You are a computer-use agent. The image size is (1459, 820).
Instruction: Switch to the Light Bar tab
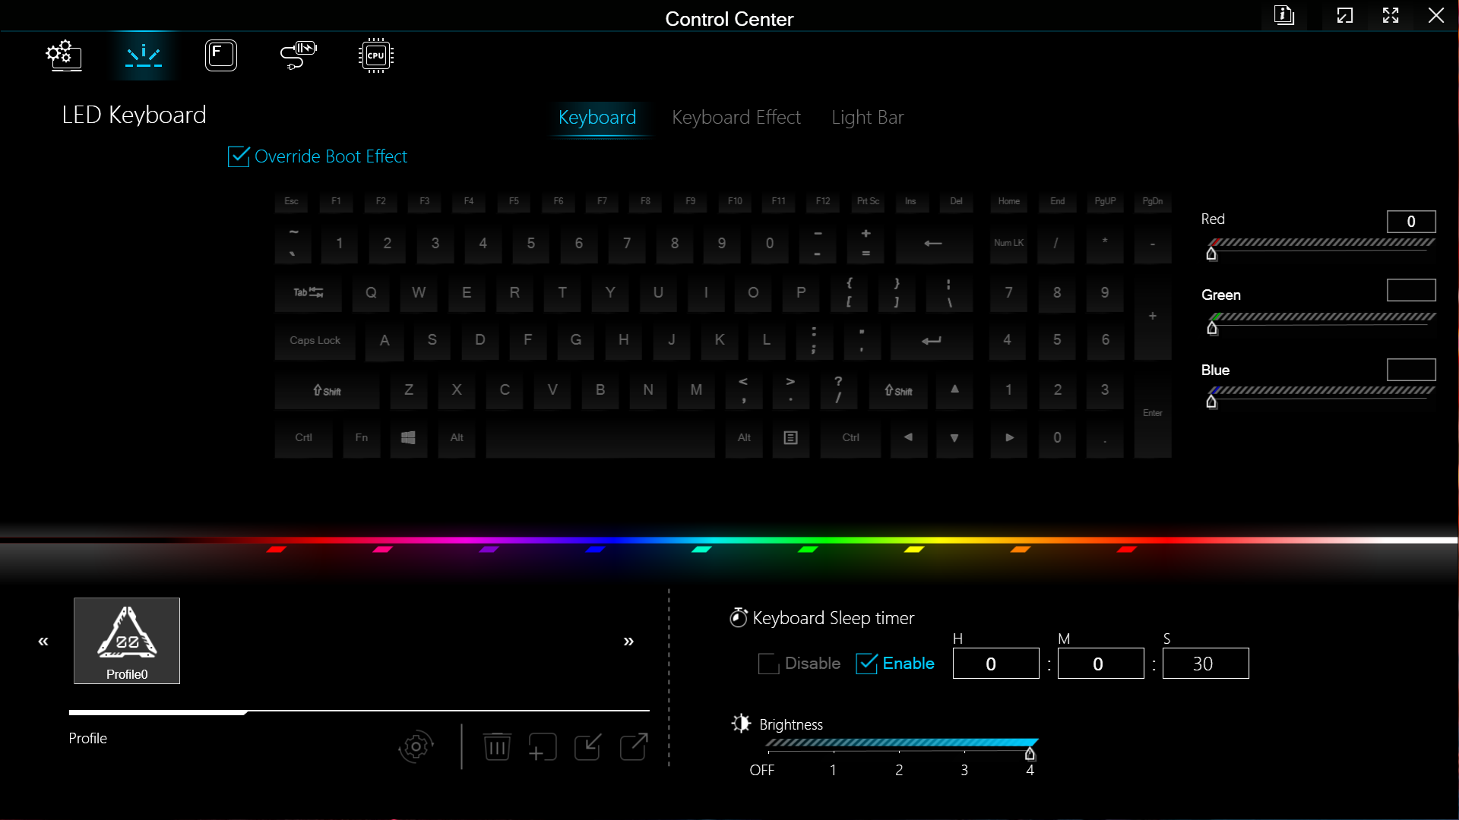pos(867,118)
